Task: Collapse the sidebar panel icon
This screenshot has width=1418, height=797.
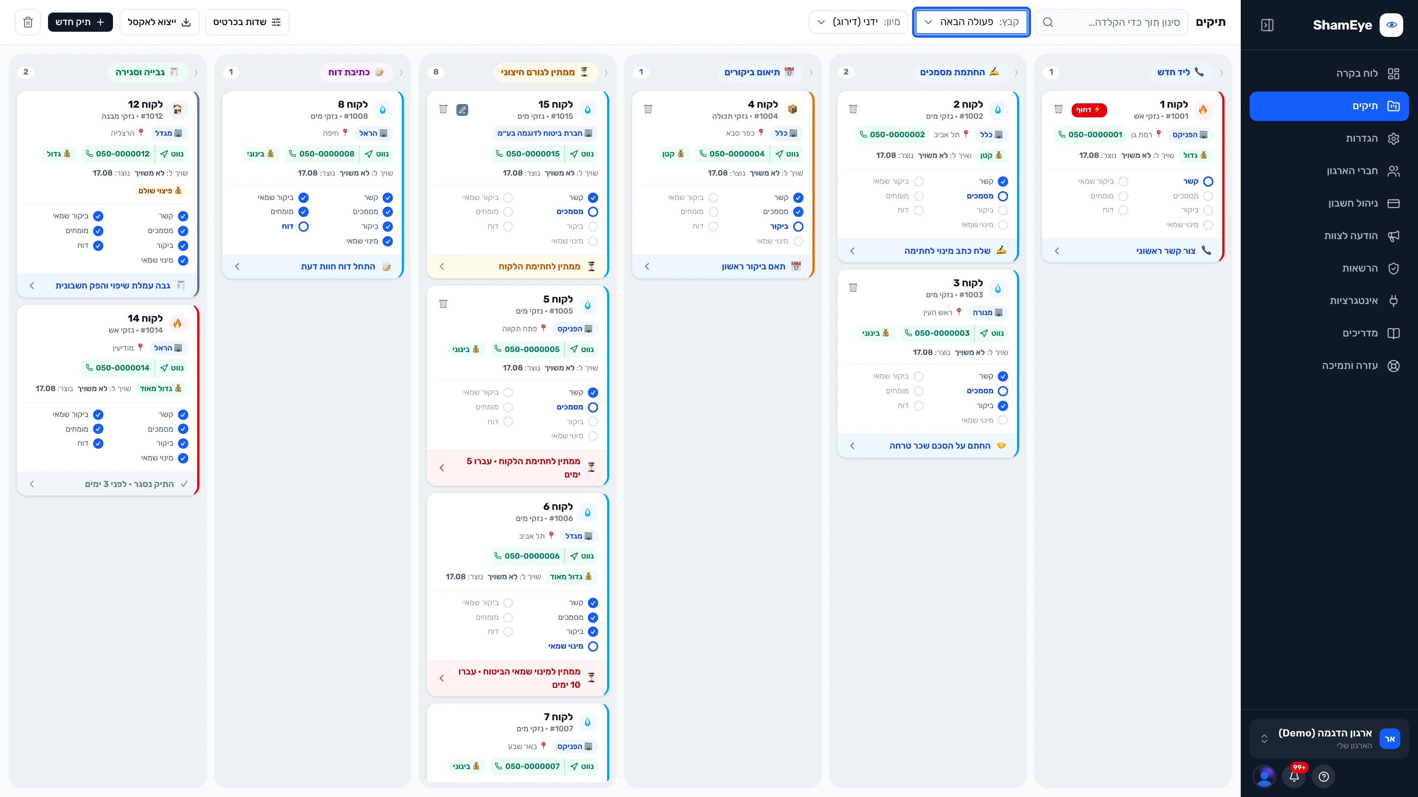Action: click(1267, 25)
